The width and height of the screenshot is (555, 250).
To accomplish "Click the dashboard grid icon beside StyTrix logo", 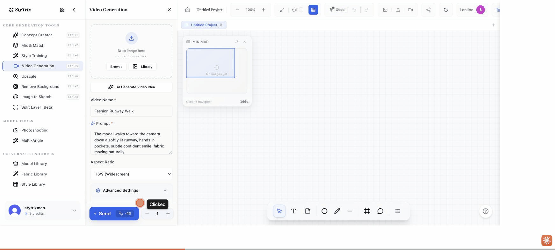I will click(x=62, y=10).
